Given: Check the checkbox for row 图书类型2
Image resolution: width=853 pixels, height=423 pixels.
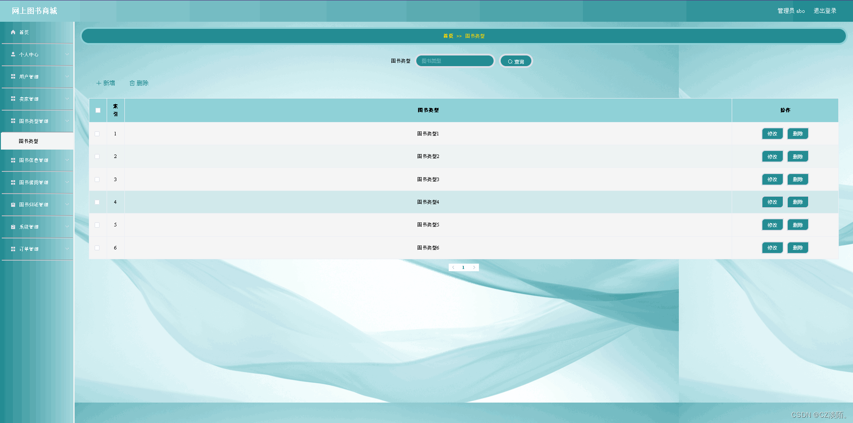Looking at the screenshot, I should [x=97, y=156].
